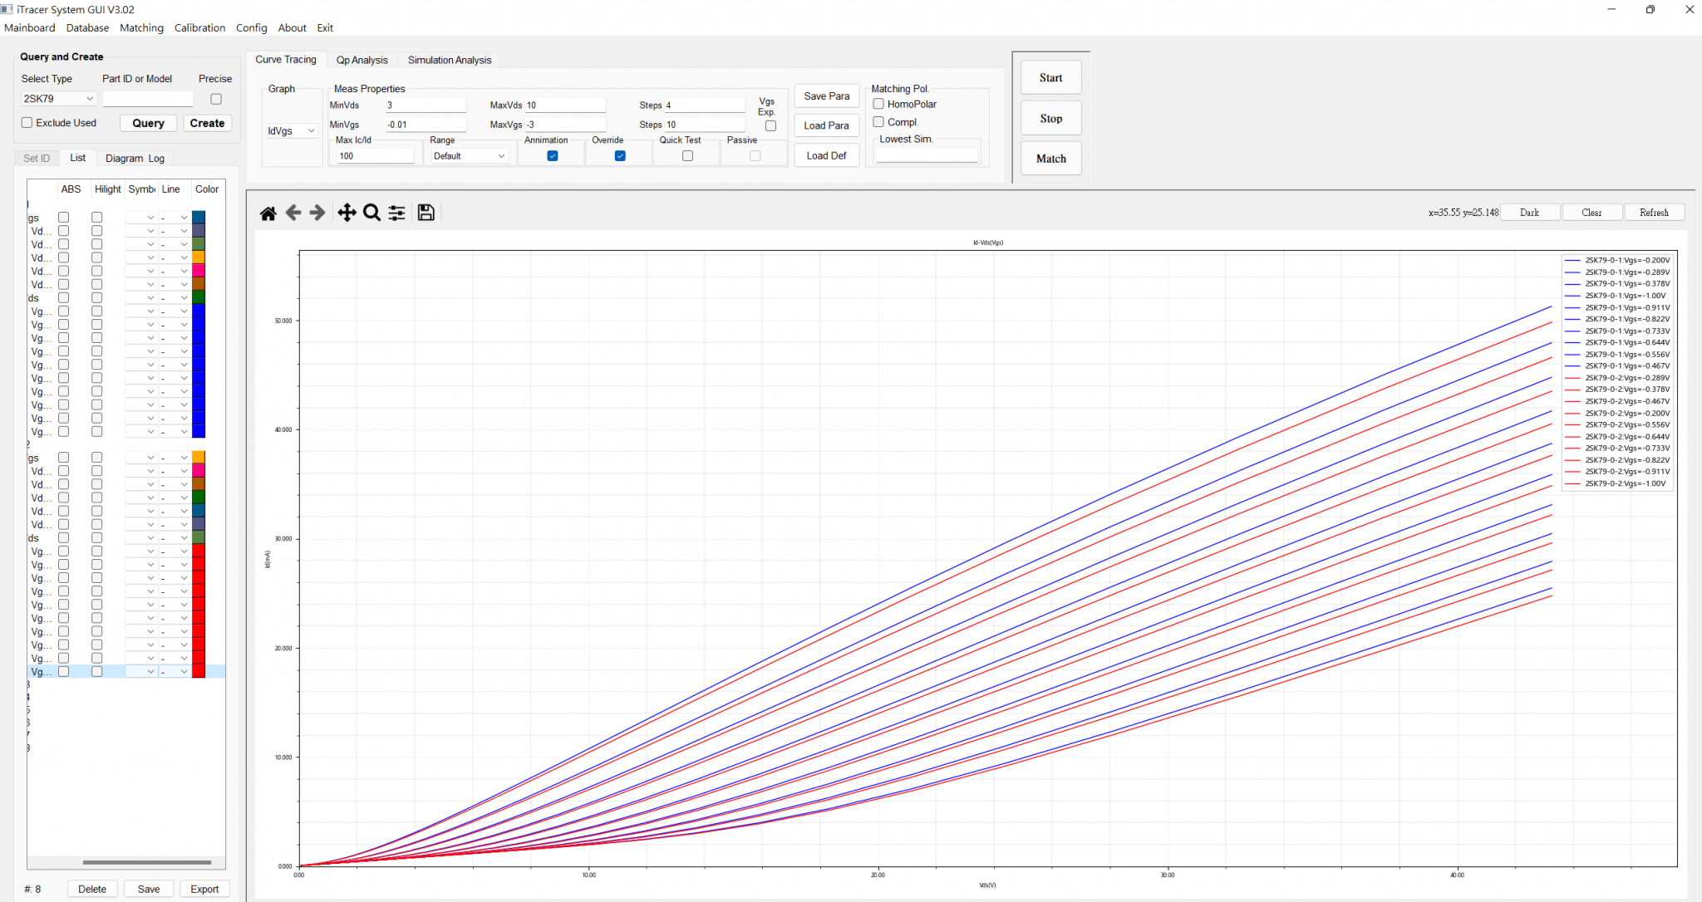This screenshot has height=902, width=1702.
Task: Pick the red color swatch in highlighted row
Action: pos(199,671)
